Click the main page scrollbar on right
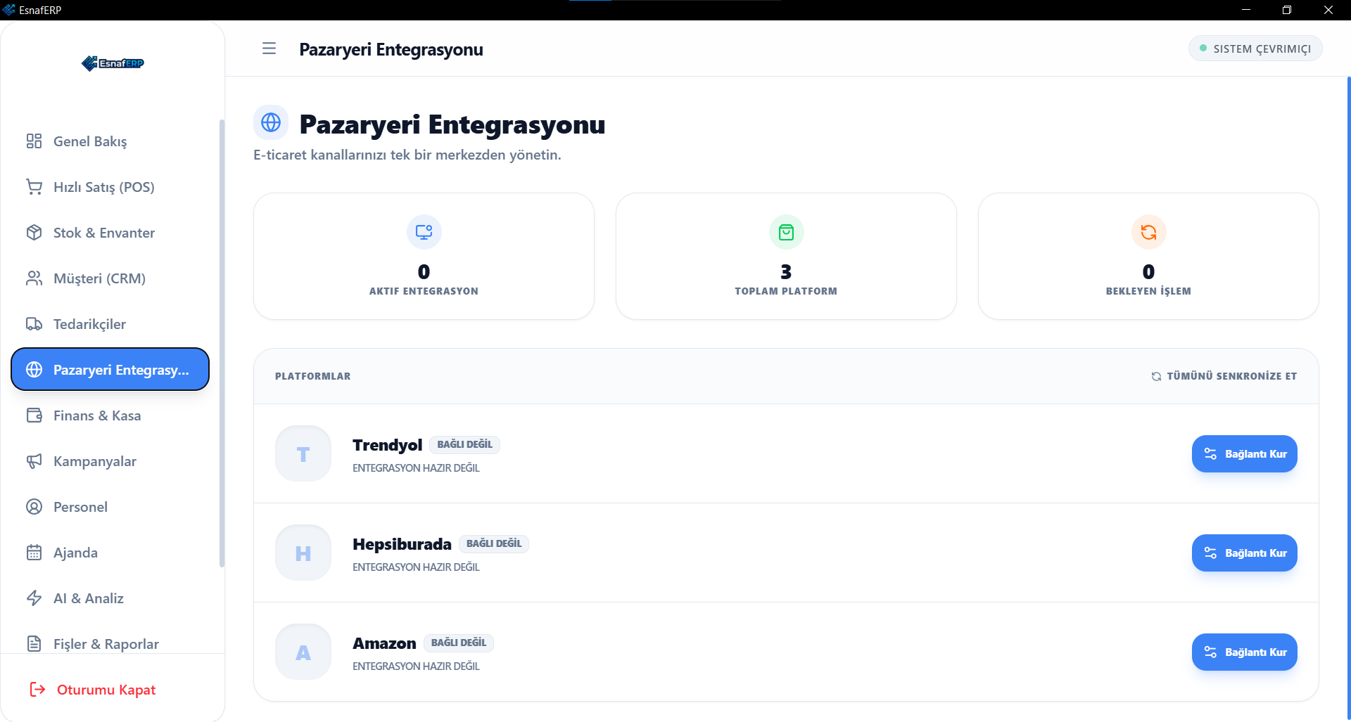Screen dimensions: 1351x722 pos(1348,398)
